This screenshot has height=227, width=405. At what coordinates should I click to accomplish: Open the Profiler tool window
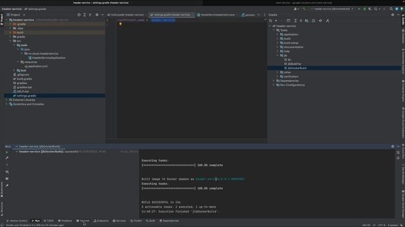click(136, 221)
